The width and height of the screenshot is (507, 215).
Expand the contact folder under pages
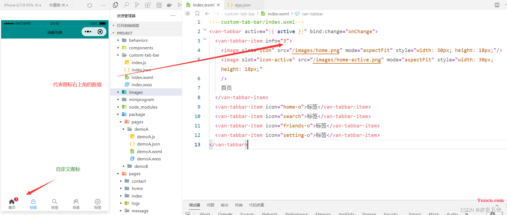(x=139, y=181)
